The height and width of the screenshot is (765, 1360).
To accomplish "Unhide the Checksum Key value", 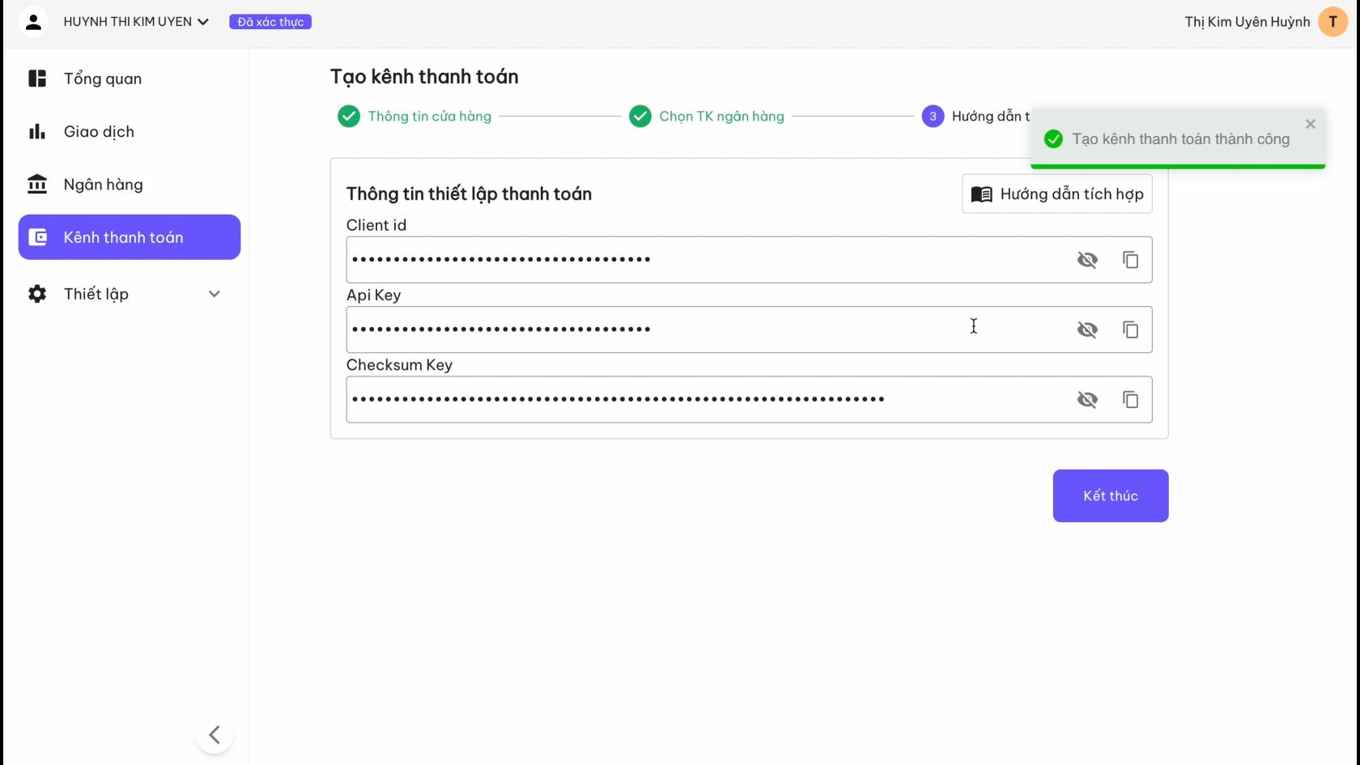I will click(x=1087, y=399).
